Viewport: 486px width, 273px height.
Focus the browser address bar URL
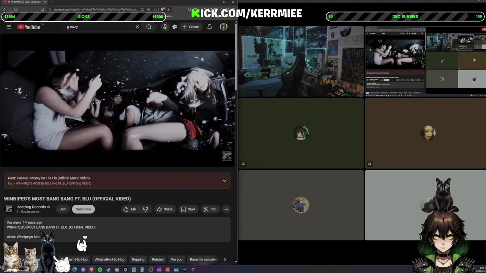coord(95,9)
